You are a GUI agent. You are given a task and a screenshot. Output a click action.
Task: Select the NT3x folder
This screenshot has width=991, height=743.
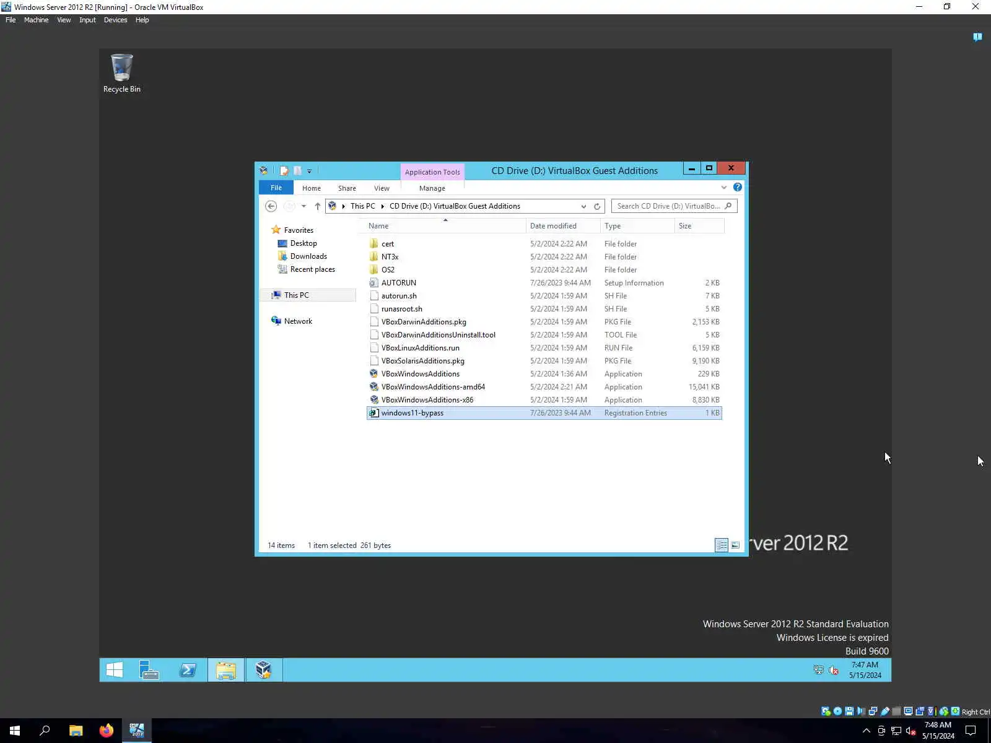point(544,257)
